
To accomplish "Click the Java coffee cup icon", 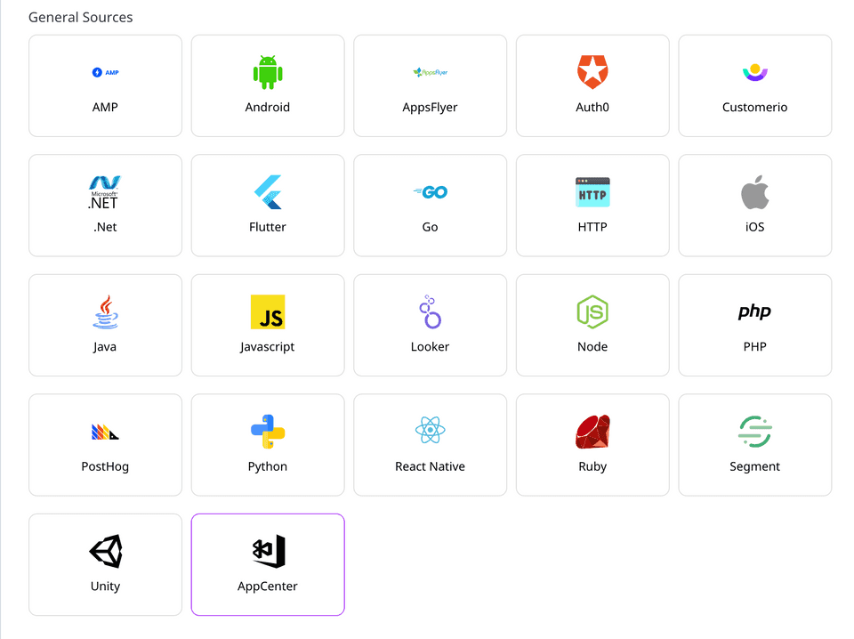I will point(105,311).
